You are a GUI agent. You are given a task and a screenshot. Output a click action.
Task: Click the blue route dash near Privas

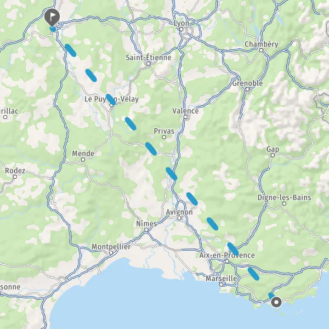[x=151, y=149]
